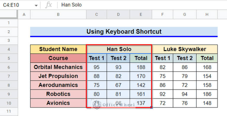The height and width of the screenshot is (116, 227).
Task: Select row 10 header
Action: 9,103
